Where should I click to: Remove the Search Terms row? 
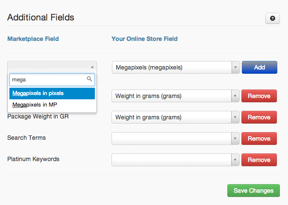259,139
